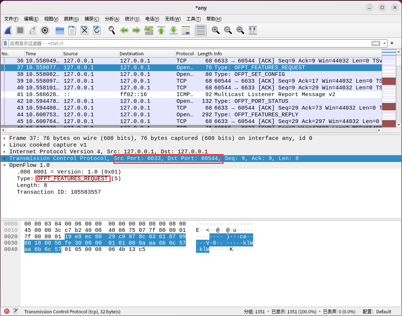
Task: Sort packets by Time column header
Action: (x=43, y=53)
